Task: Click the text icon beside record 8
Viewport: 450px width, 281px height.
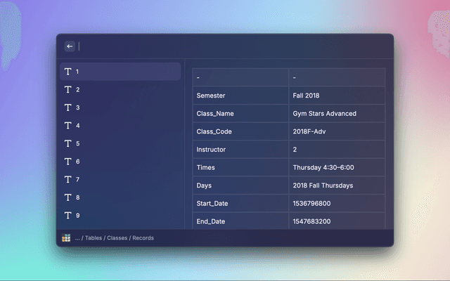Action: (67, 197)
